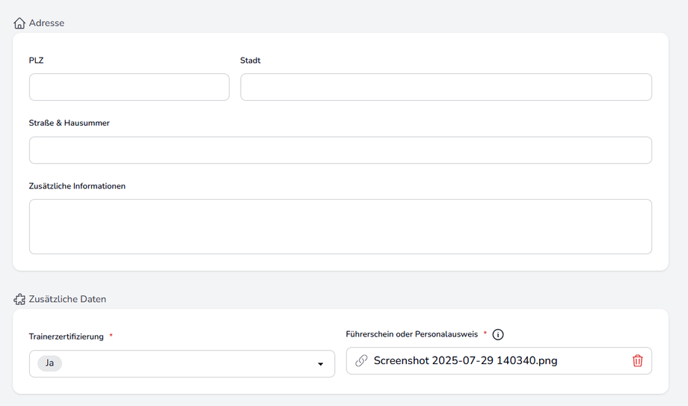The width and height of the screenshot is (688, 406).
Task: Open the uploaded file Screenshot 2025-07-29 140340.png
Action: [x=465, y=360]
